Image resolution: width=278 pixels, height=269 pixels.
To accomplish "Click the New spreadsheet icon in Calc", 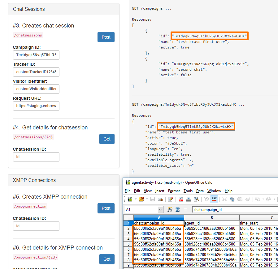I will tap(130, 199).
